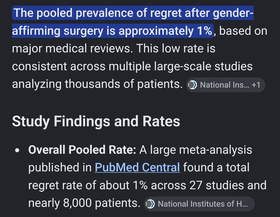Click the words 'major medical reviews'

pyautogui.click(x=72, y=48)
